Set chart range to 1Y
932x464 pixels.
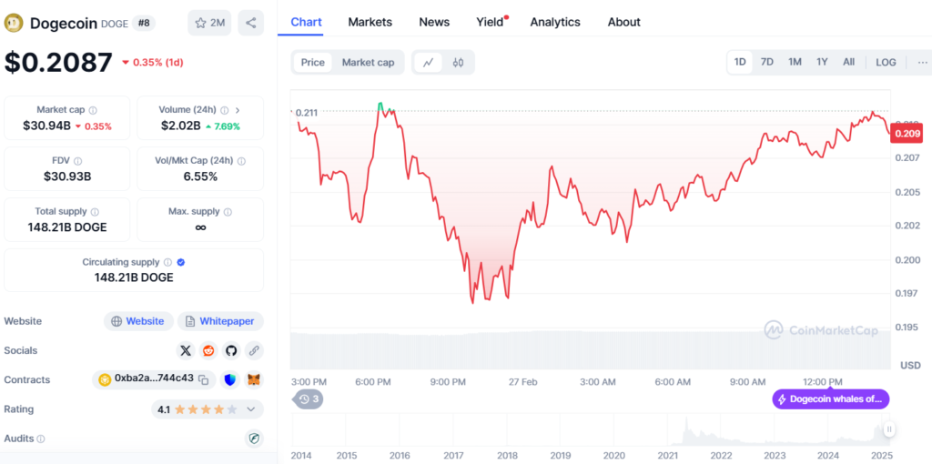tap(822, 63)
